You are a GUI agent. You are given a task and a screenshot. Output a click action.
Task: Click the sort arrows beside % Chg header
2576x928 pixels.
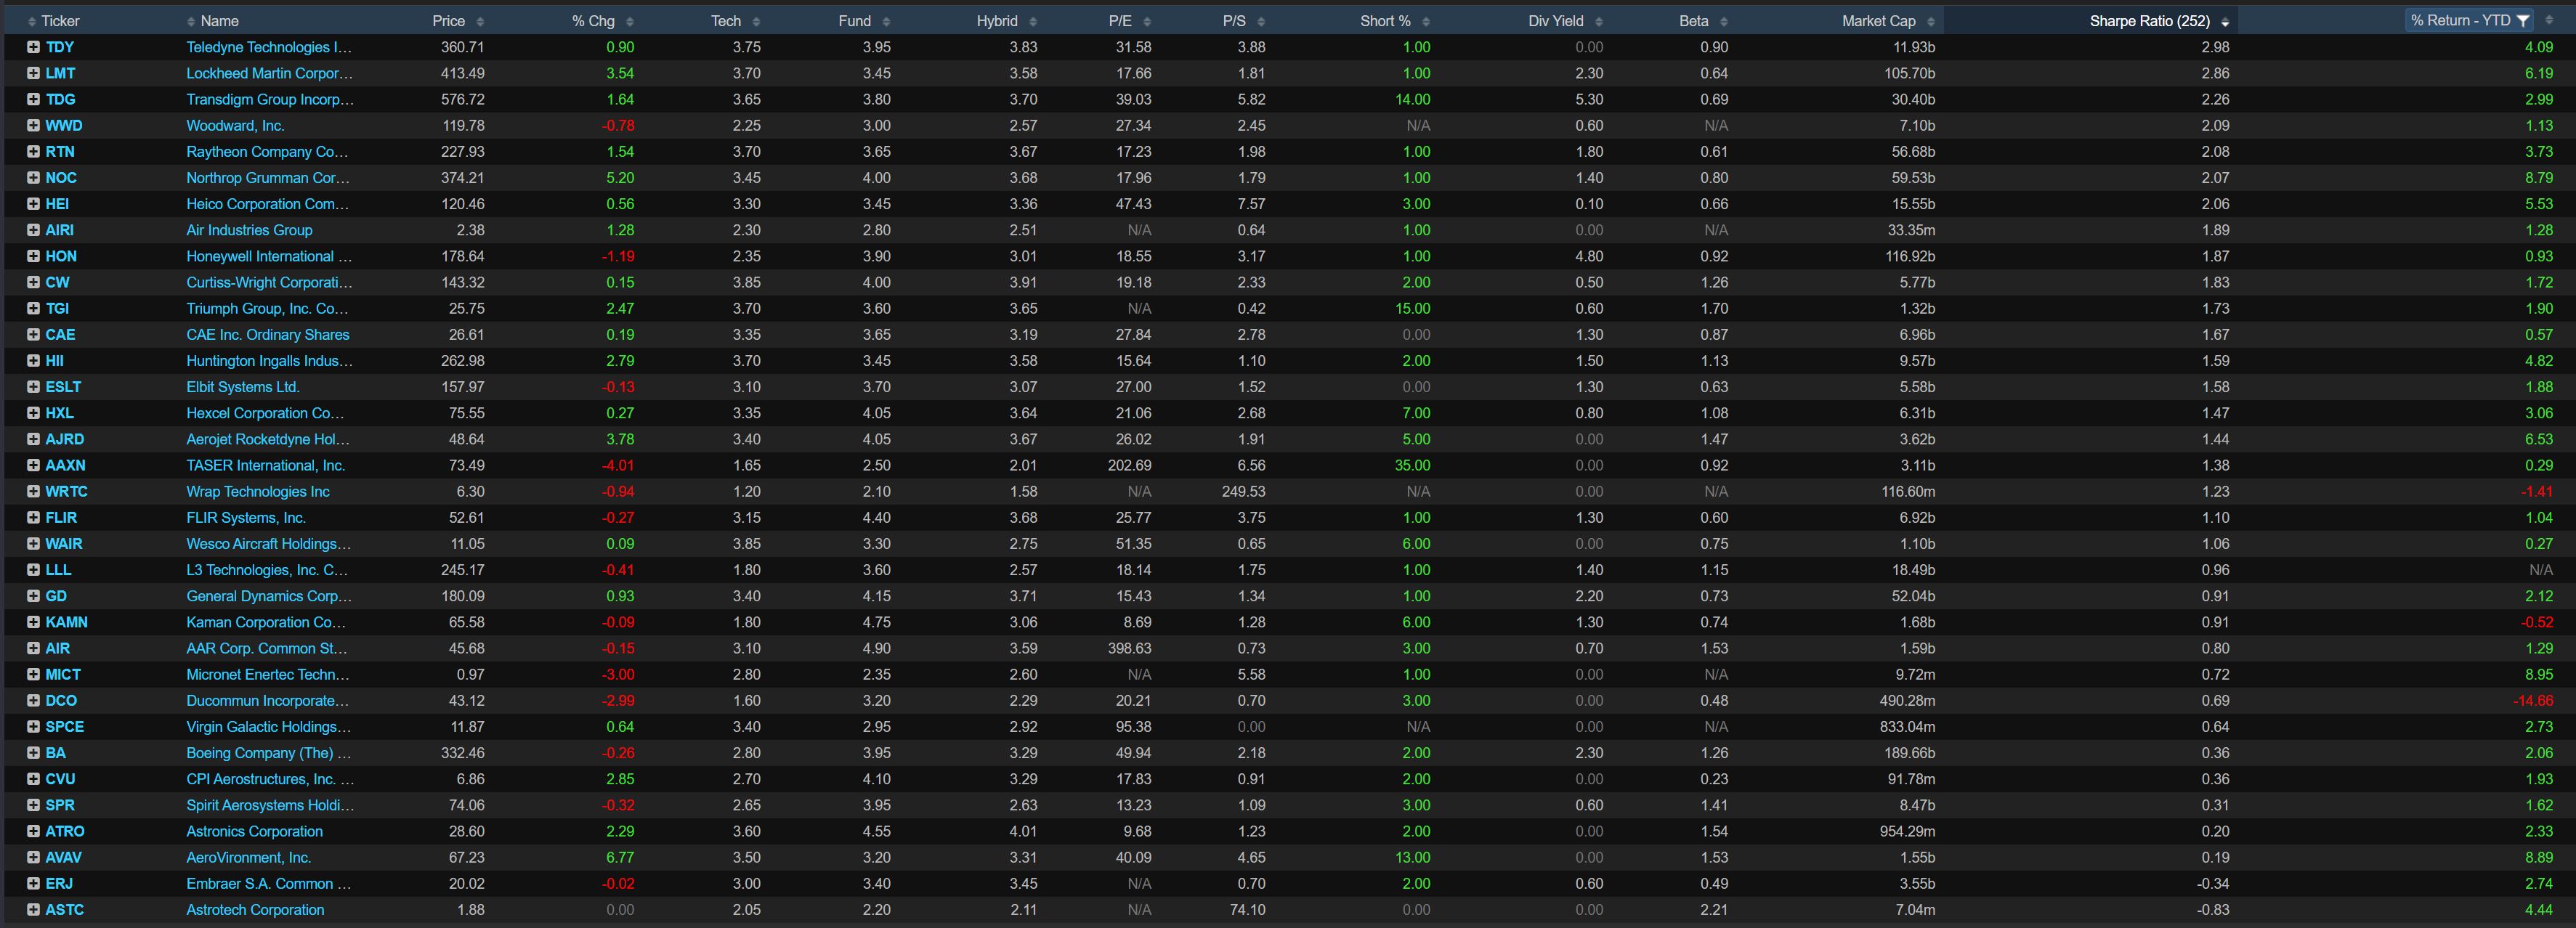[x=630, y=21]
